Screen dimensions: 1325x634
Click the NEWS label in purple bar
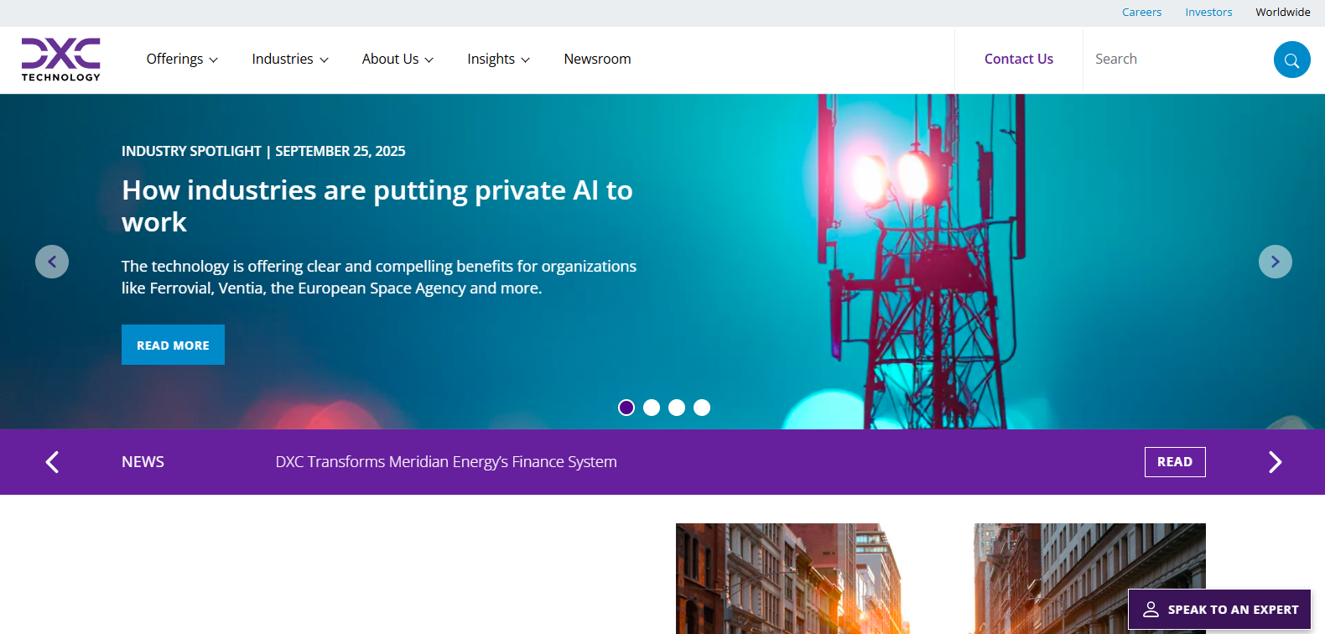[x=143, y=462]
